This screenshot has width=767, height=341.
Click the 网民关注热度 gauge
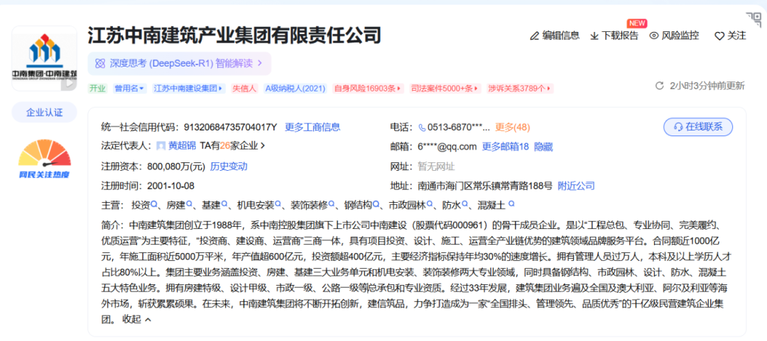click(45, 158)
